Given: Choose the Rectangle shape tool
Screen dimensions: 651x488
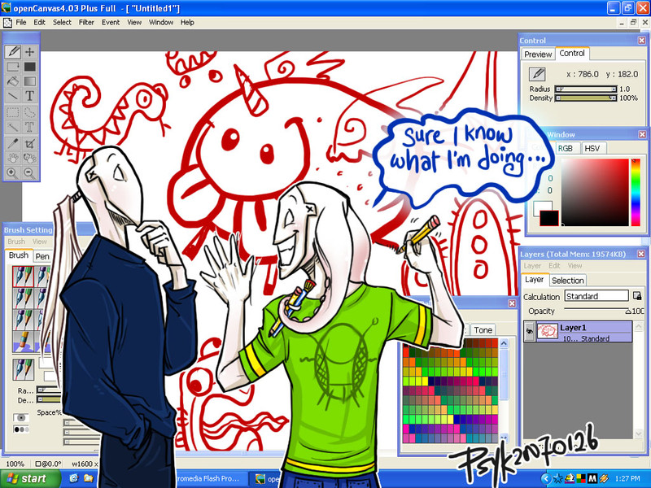Looking at the screenshot, I should (13, 67).
